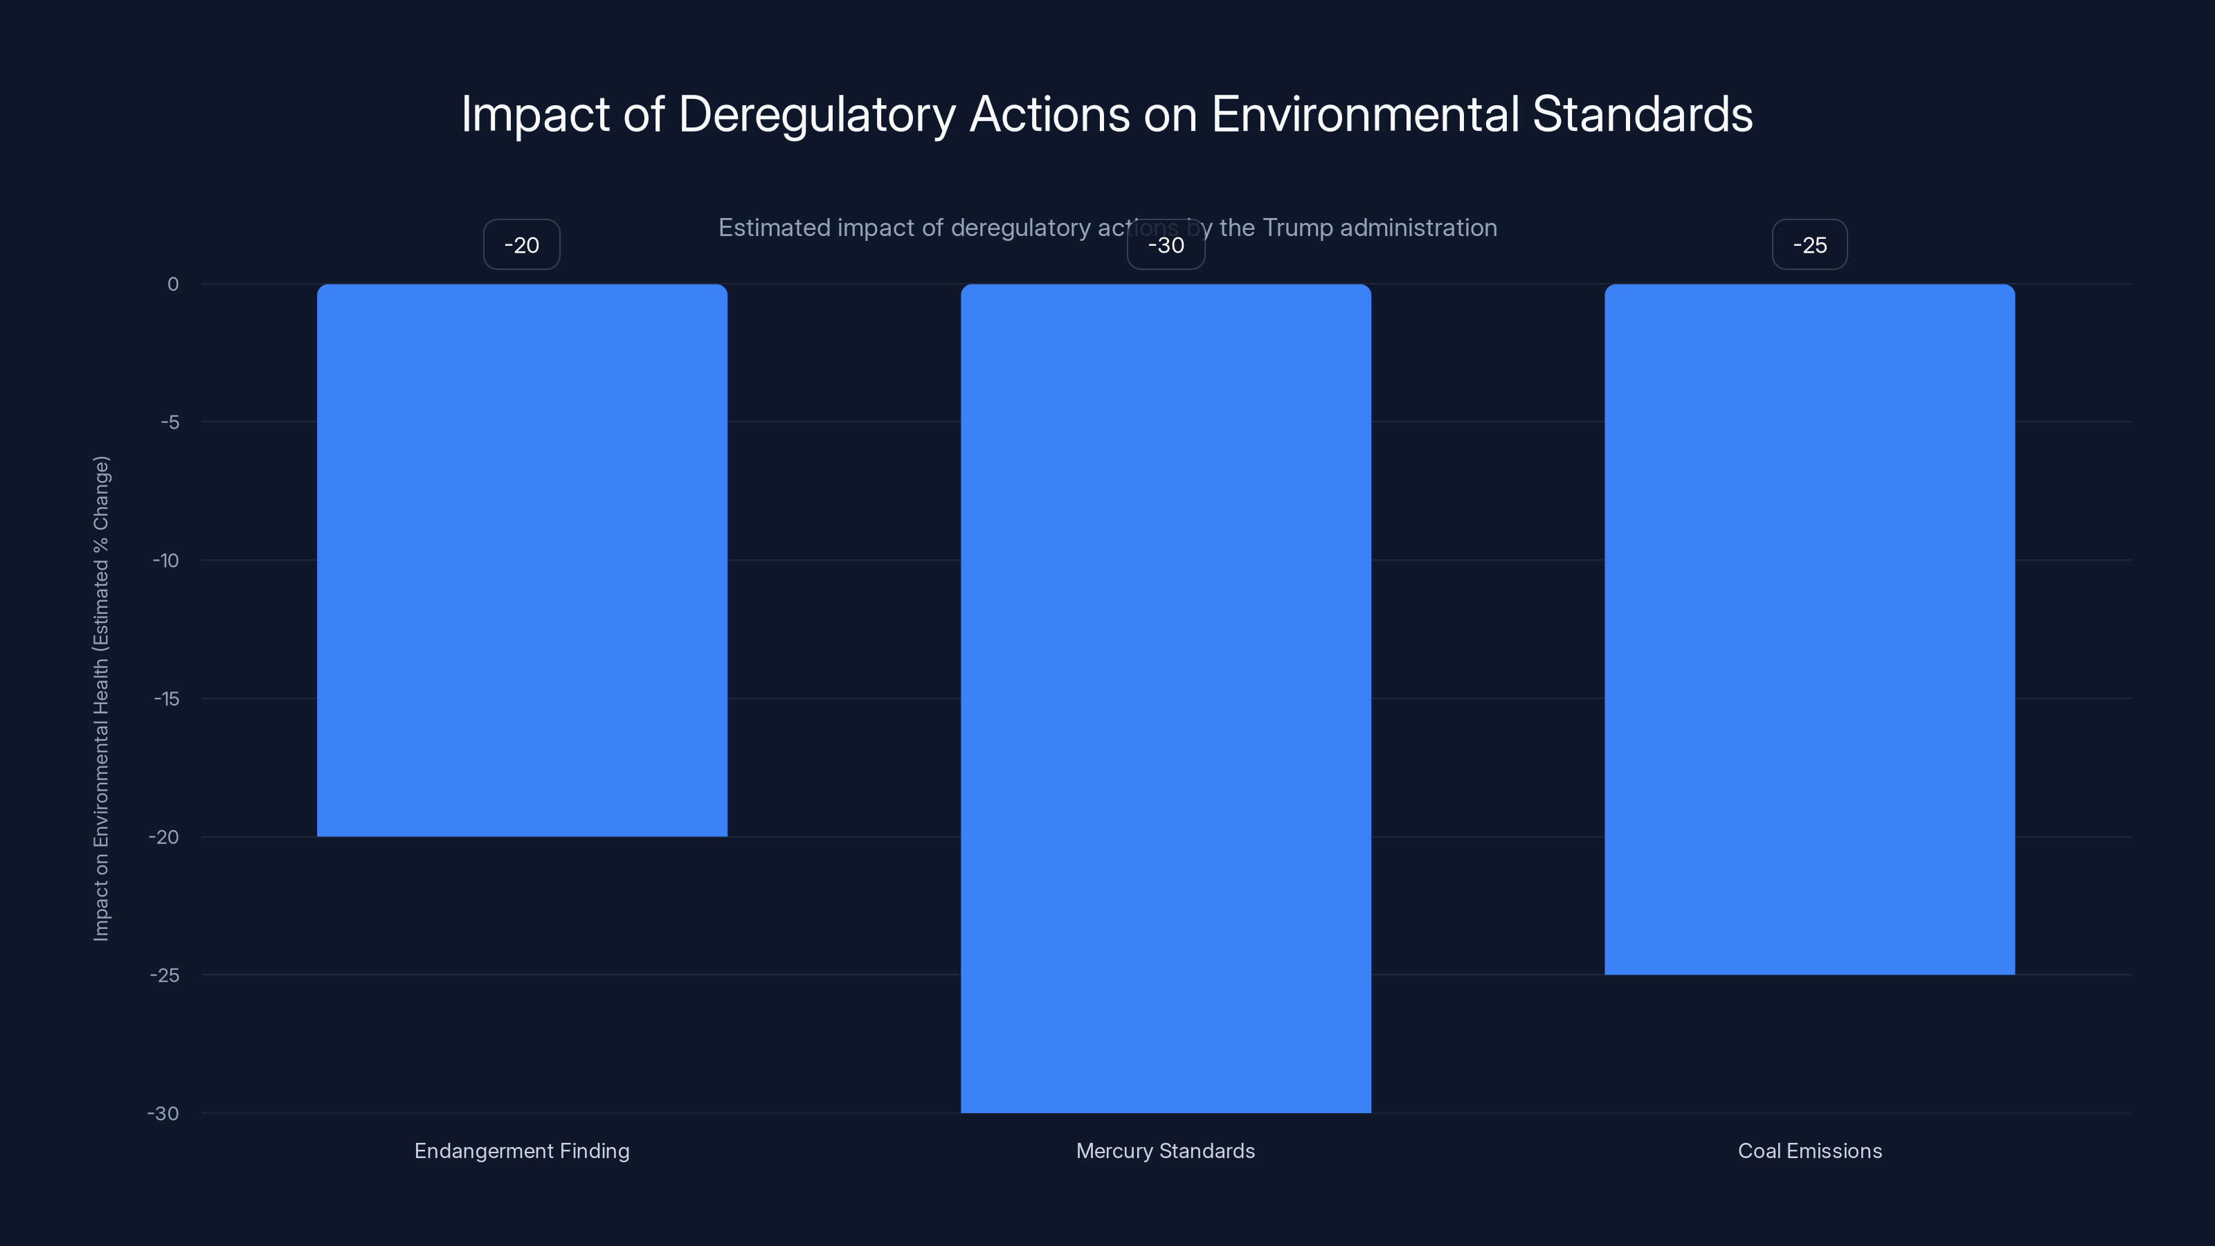Click the -30 tick label on the y-axis
2215x1246 pixels.
click(x=163, y=1114)
